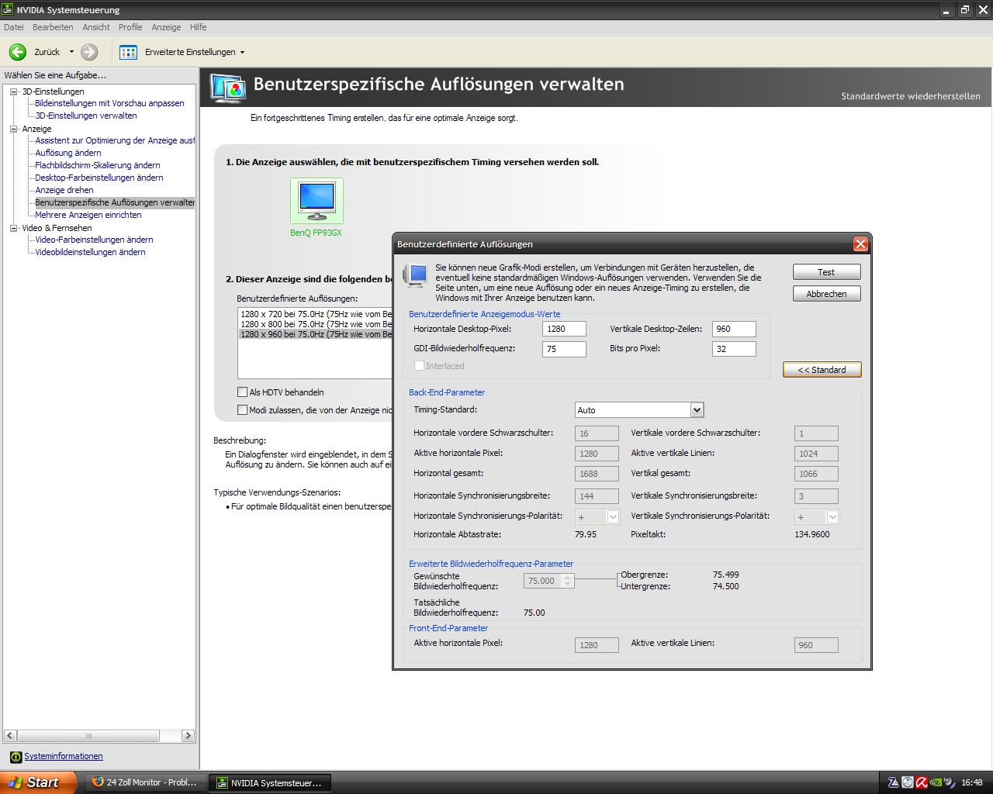The height and width of the screenshot is (794, 993).
Task: Open the Systeminformationen link
Action: pos(64,756)
